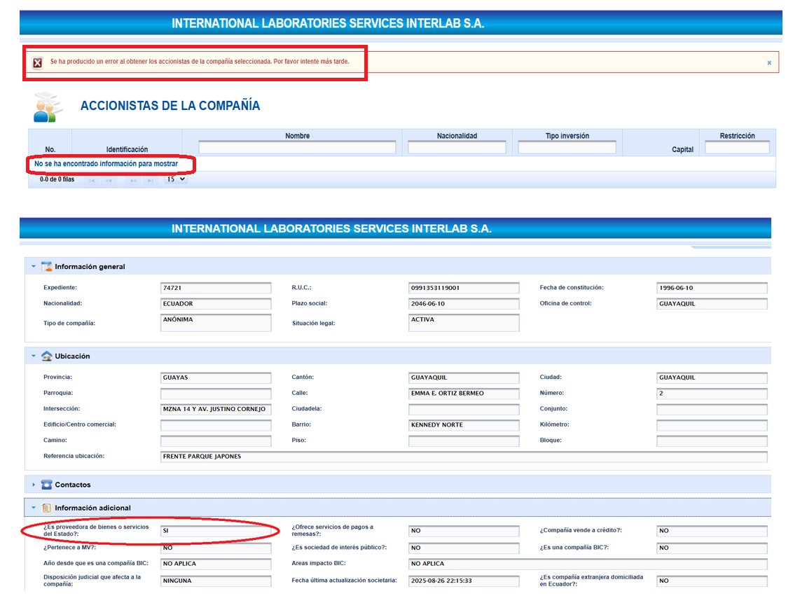Click the shareholders people icon
This screenshot has width=786, height=596.
[48, 107]
